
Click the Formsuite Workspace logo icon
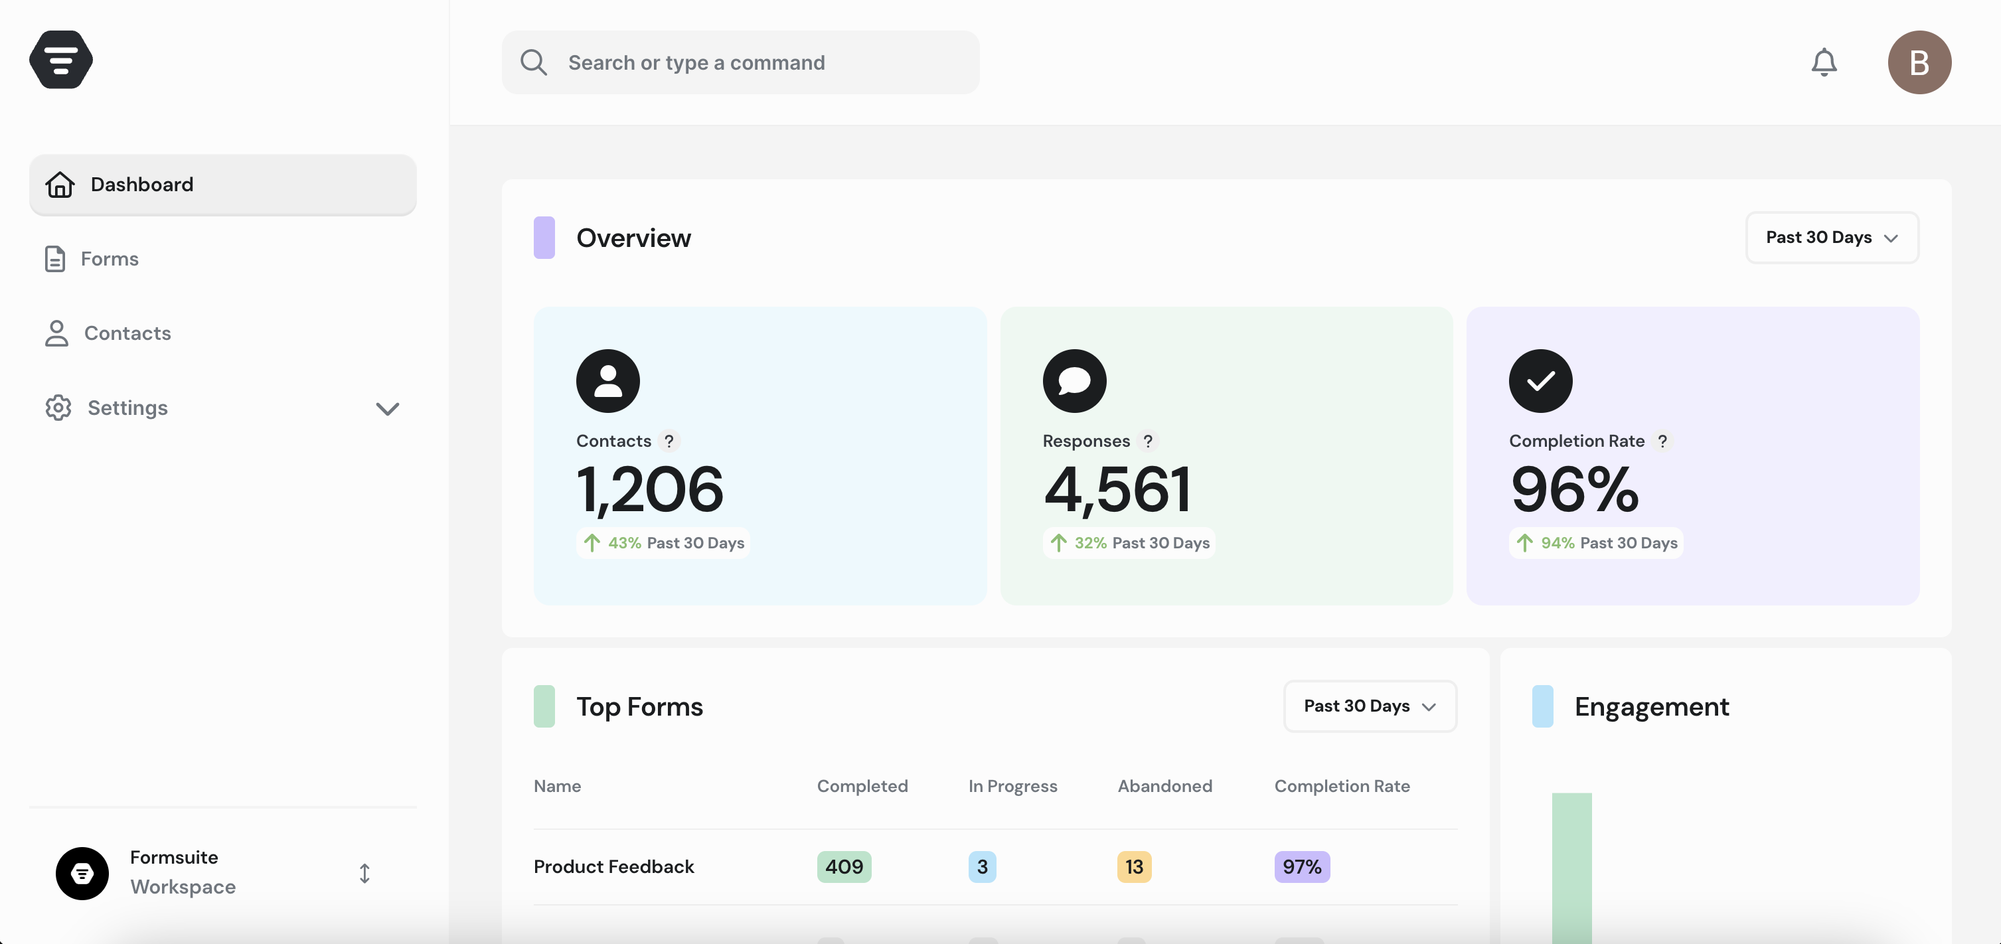point(82,873)
